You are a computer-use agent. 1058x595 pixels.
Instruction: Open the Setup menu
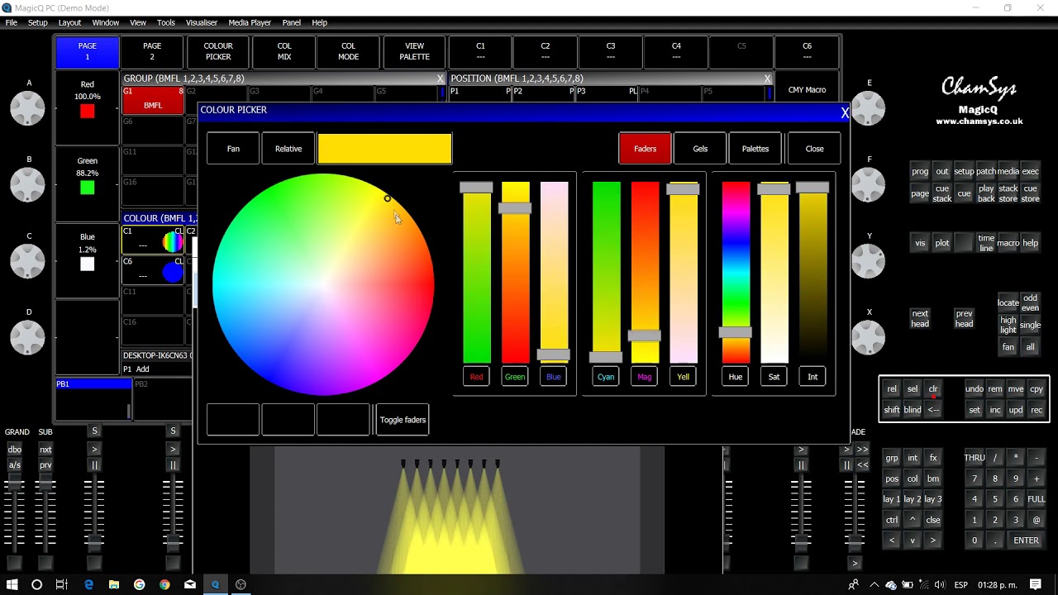[x=38, y=22]
